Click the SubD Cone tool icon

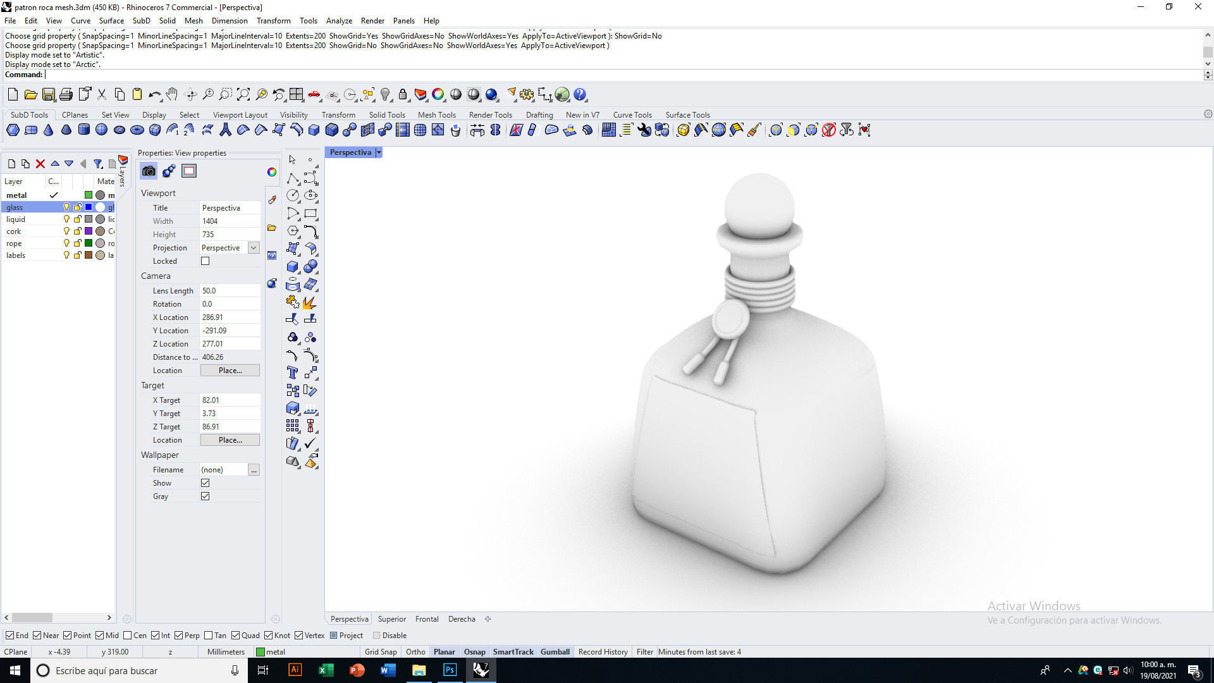click(x=49, y=130)
